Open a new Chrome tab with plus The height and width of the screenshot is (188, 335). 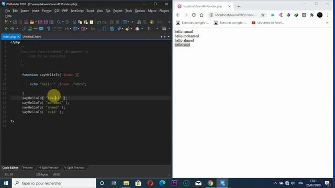(x=239, y=6)
